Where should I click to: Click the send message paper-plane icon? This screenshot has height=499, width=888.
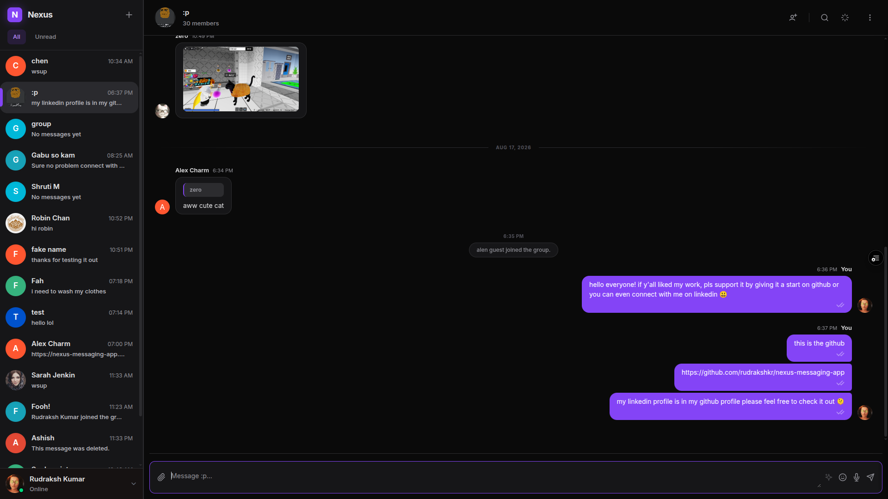point(870,477)
